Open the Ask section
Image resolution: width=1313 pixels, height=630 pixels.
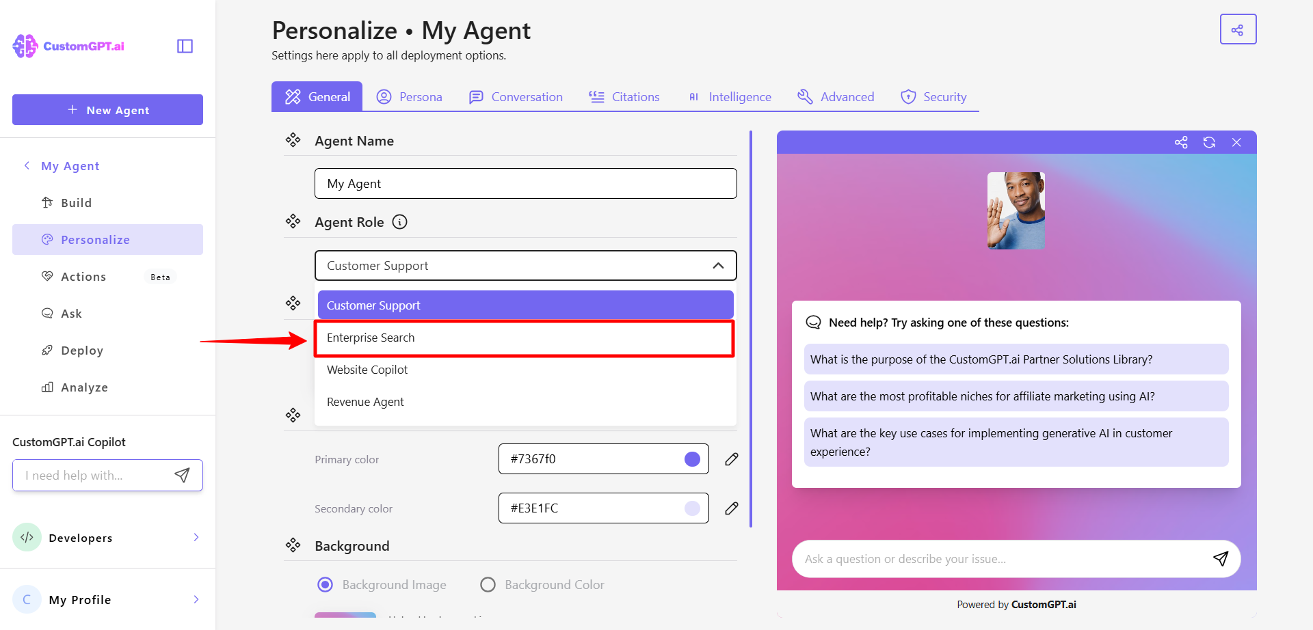coord(107,314)
